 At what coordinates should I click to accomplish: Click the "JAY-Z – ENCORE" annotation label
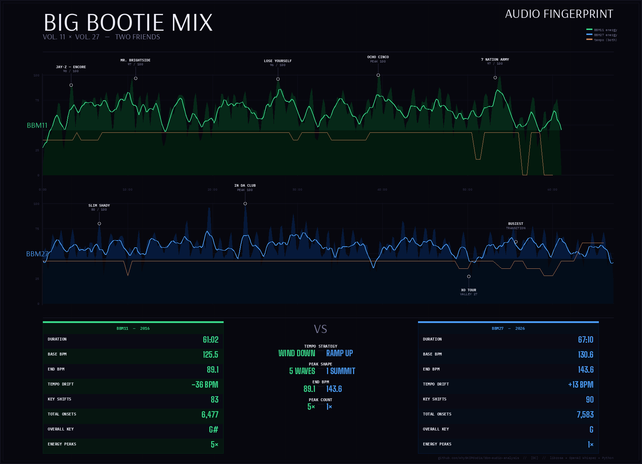[x=71, y=67]
